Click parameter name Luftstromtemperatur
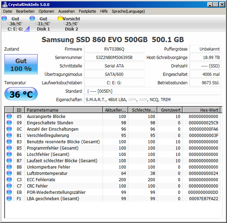 (47, 173)
